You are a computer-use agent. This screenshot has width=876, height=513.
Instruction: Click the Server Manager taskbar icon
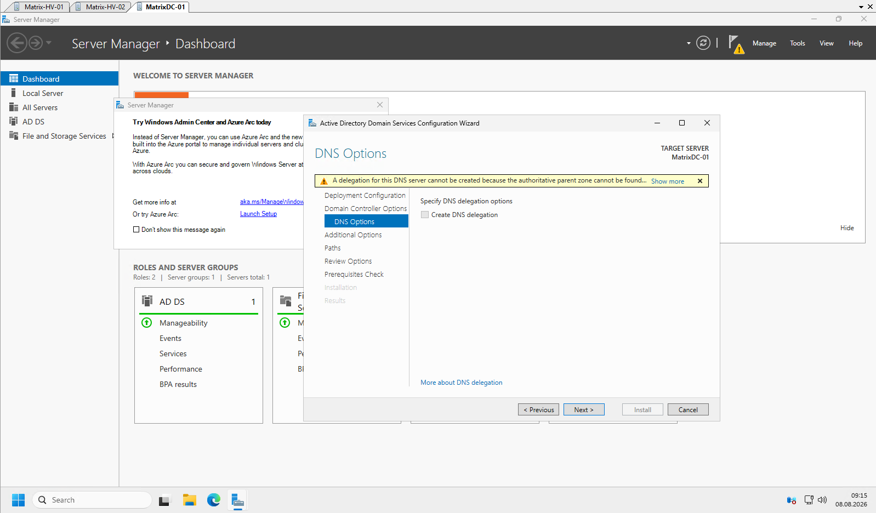coord(237,500)
